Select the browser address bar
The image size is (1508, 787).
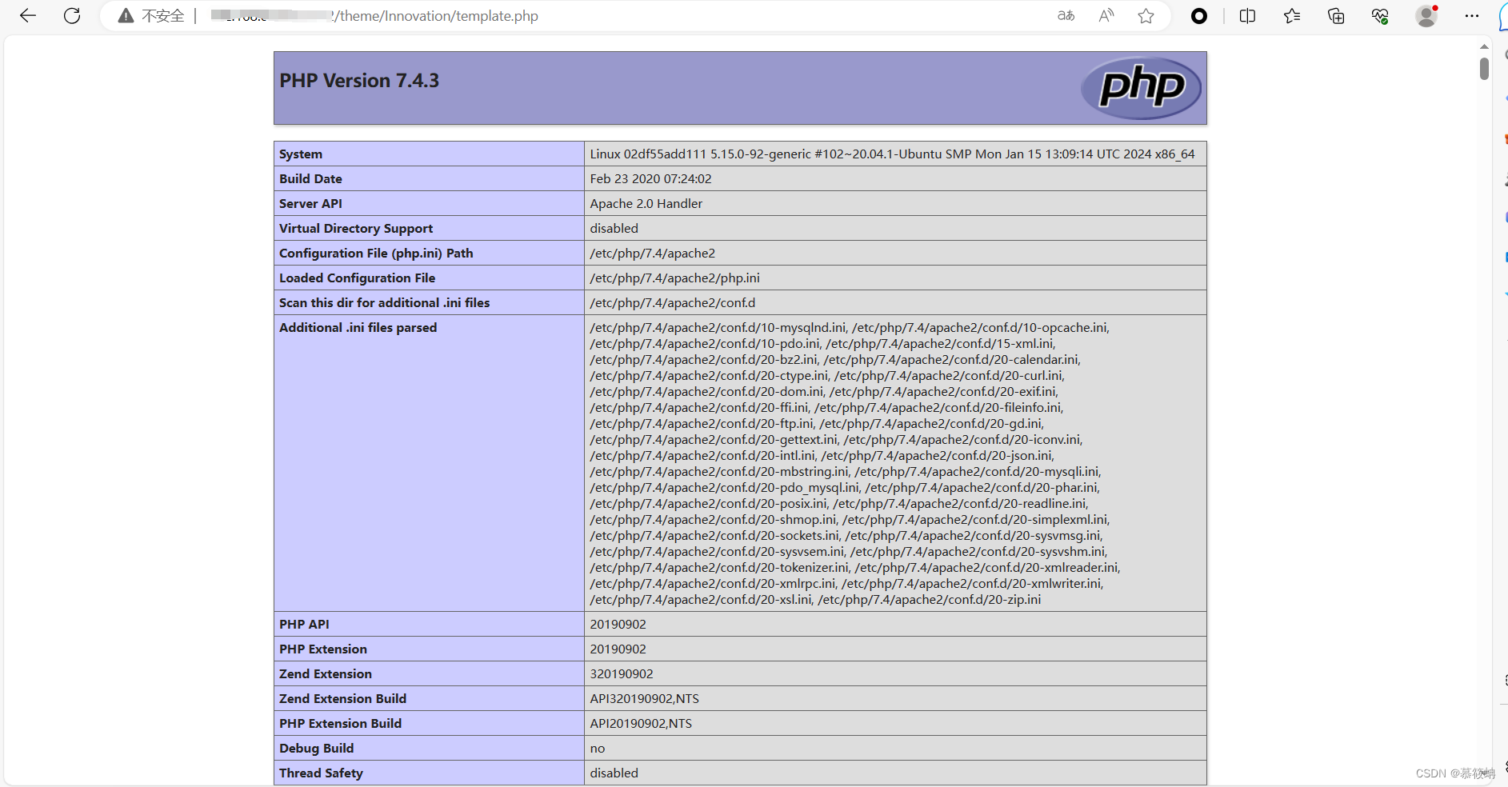click(560, 16)
